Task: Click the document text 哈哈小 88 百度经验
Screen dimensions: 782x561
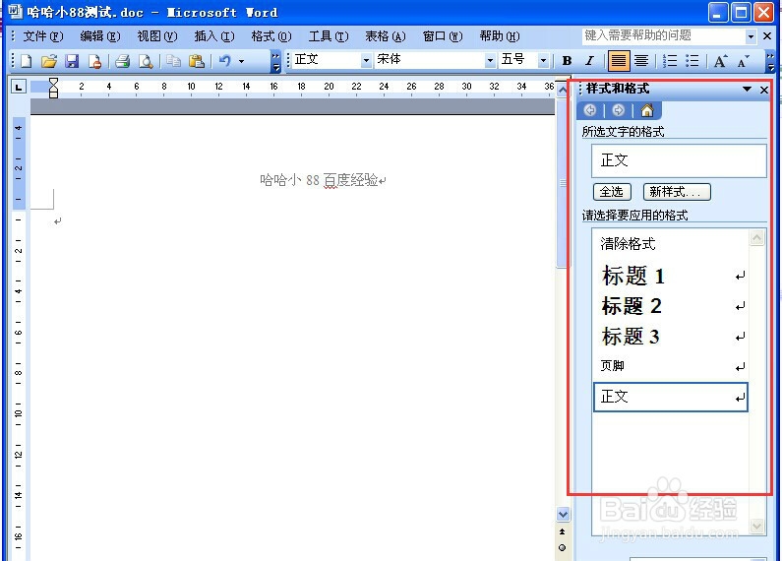Action: pyautogui.click(x=319, y=180)
